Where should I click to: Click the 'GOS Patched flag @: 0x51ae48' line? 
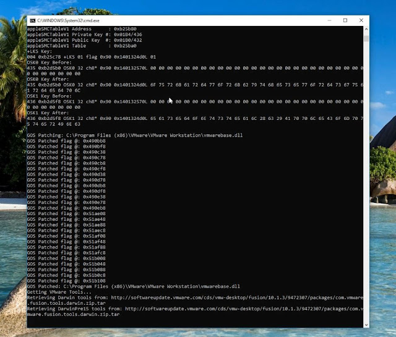point(66,219)
